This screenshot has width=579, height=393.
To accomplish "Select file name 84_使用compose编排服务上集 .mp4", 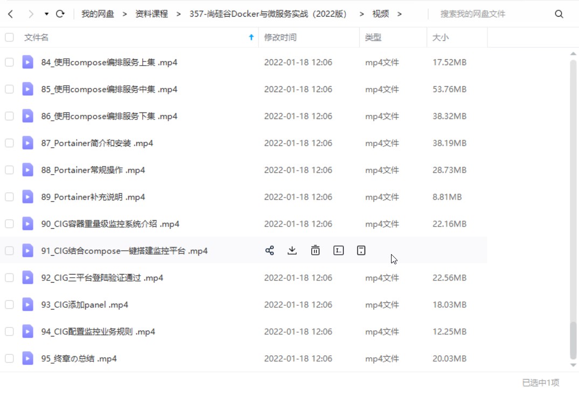I will click(x=109, y=62).
